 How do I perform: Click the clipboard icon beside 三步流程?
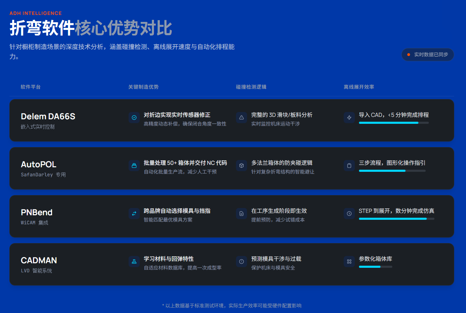pos(349,166)
